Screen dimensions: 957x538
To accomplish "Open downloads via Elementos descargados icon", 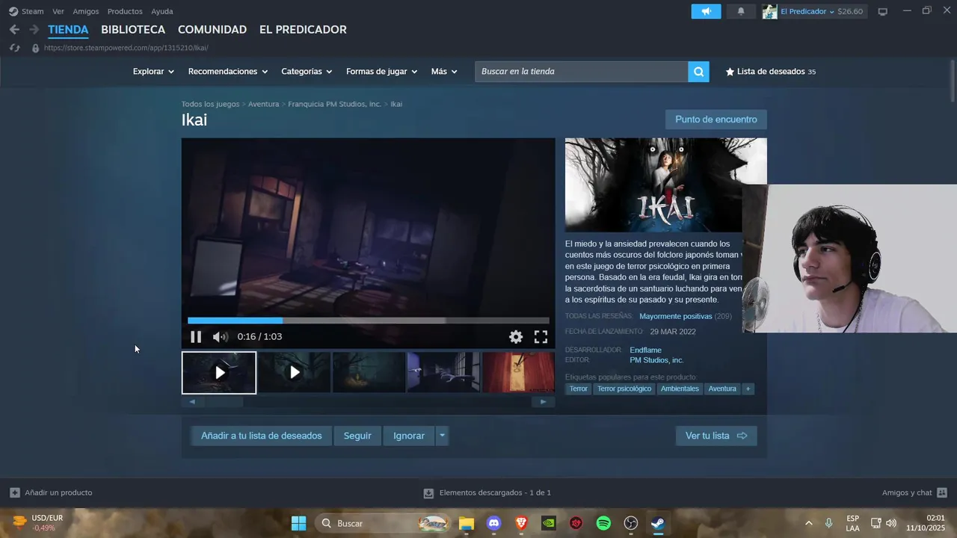I will (428, 493).
